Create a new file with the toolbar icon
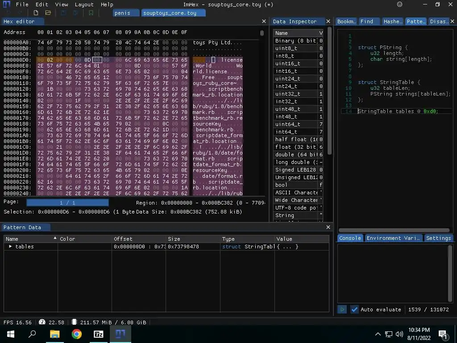The image size is (457, 343). 36,13
